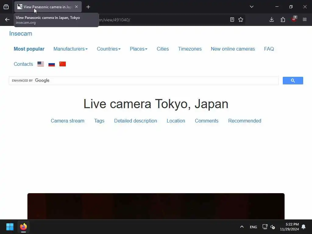Open uBlock Origin extension icon
Image resolution: width=312 pixels, height=234 pixels.
(294, 19)
